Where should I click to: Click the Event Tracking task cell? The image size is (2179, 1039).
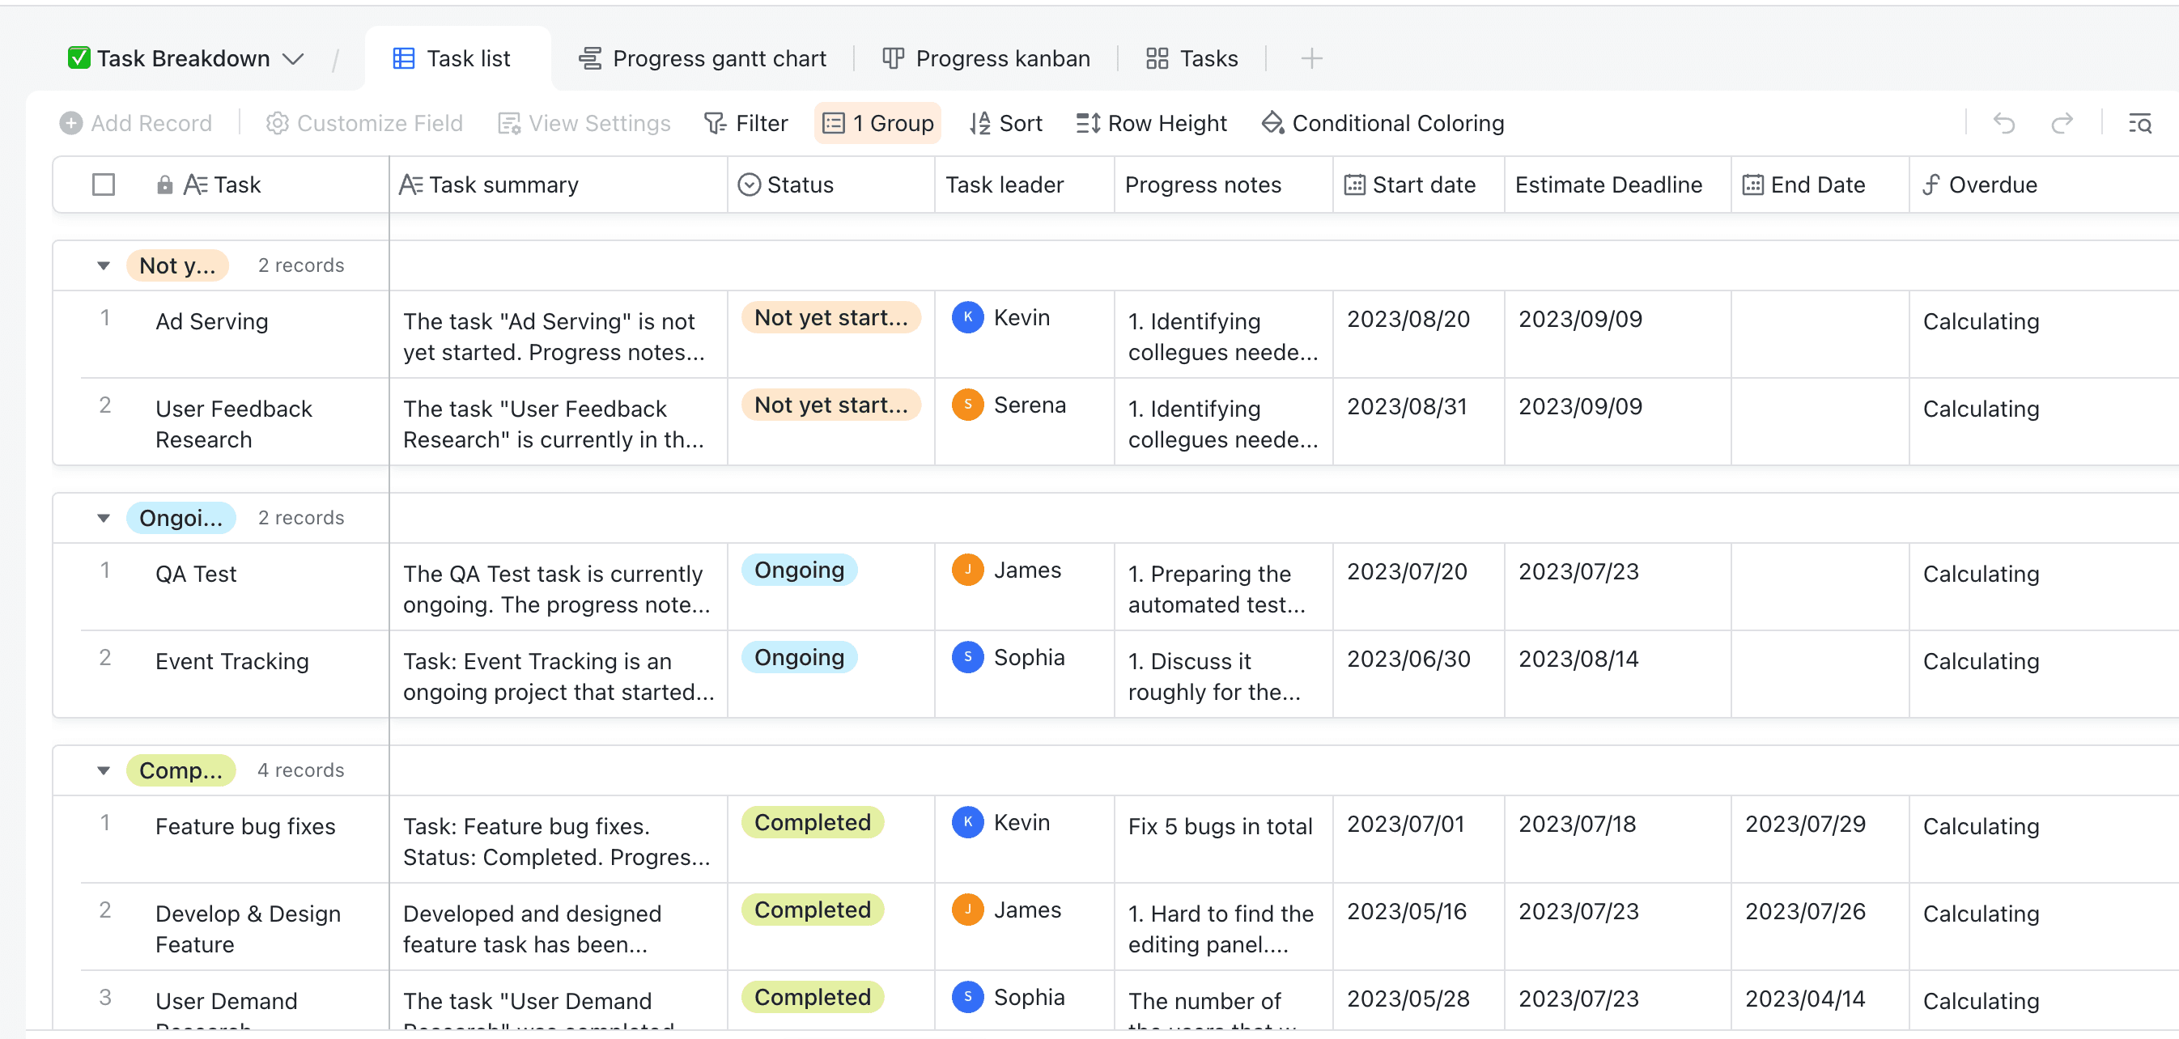[x=231, y=661]
